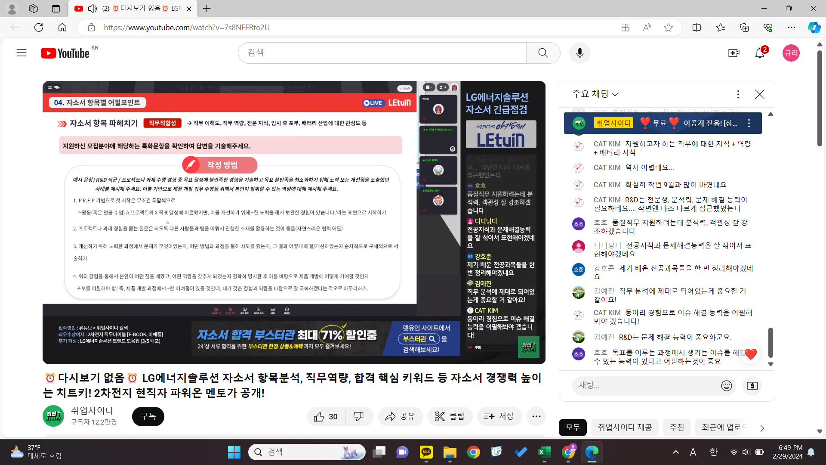Viewport: 826px width, 465px height.
Task: Open live chat more options menu
Action: pos(738,94)
